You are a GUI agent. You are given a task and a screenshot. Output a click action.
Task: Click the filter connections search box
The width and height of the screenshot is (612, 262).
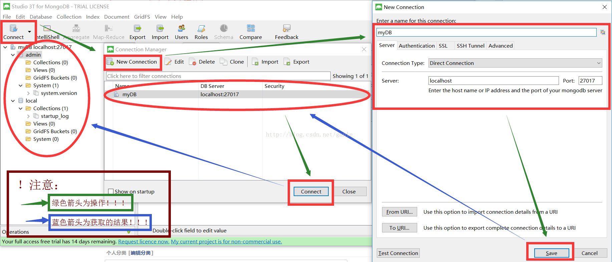point(218,76)
